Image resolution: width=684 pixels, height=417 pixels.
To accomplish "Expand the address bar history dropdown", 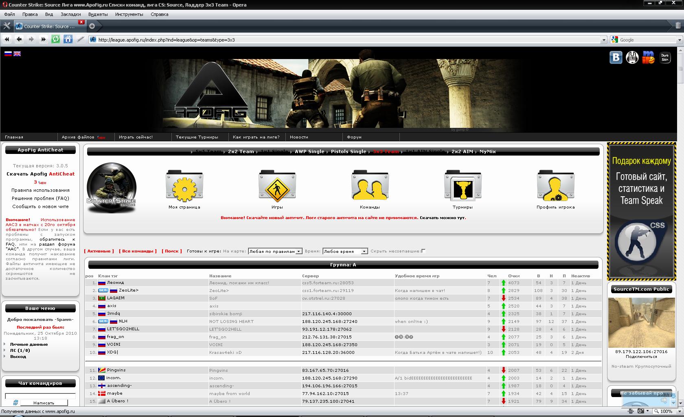I will pyautogui.click(x=604, y=40).
